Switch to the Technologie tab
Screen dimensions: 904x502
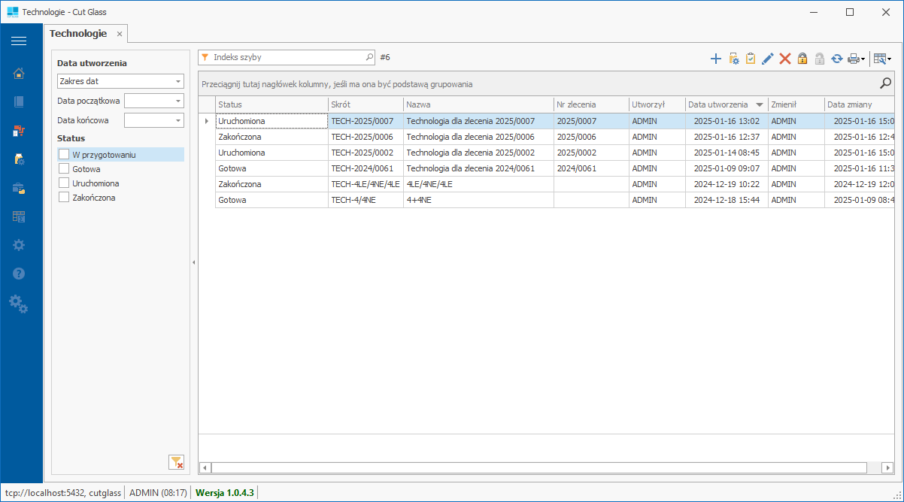[78, 34]
